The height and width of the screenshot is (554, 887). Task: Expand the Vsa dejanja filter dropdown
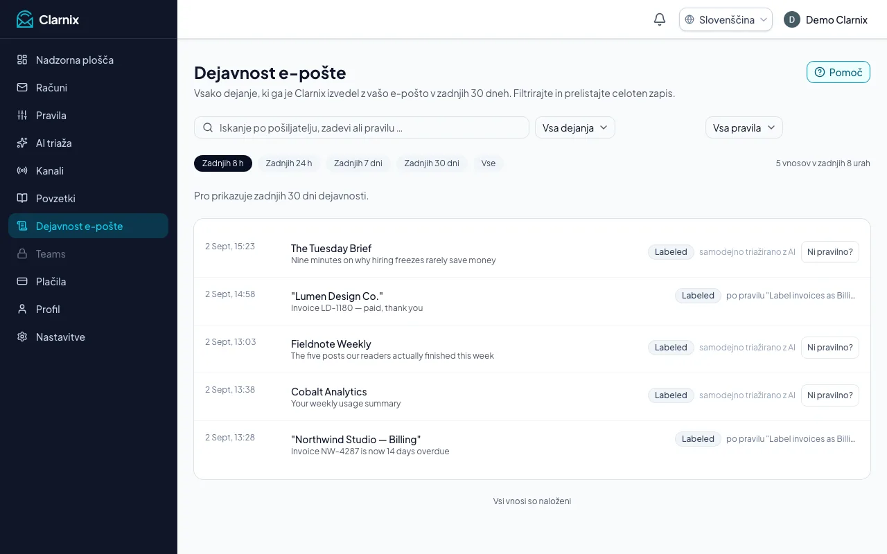pos(575,127)
